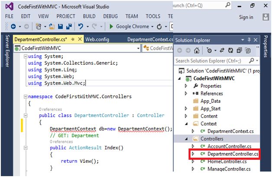Screen dimensions: 272x177
Task: Toggle auto-hide pin on Solution Explorer
Action: [249, 40]
